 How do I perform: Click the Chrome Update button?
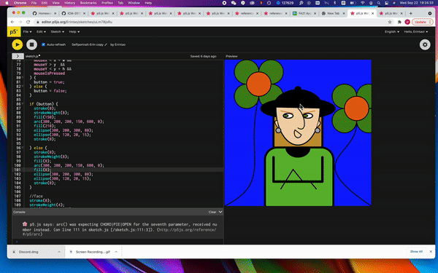(x=423, y=22)
